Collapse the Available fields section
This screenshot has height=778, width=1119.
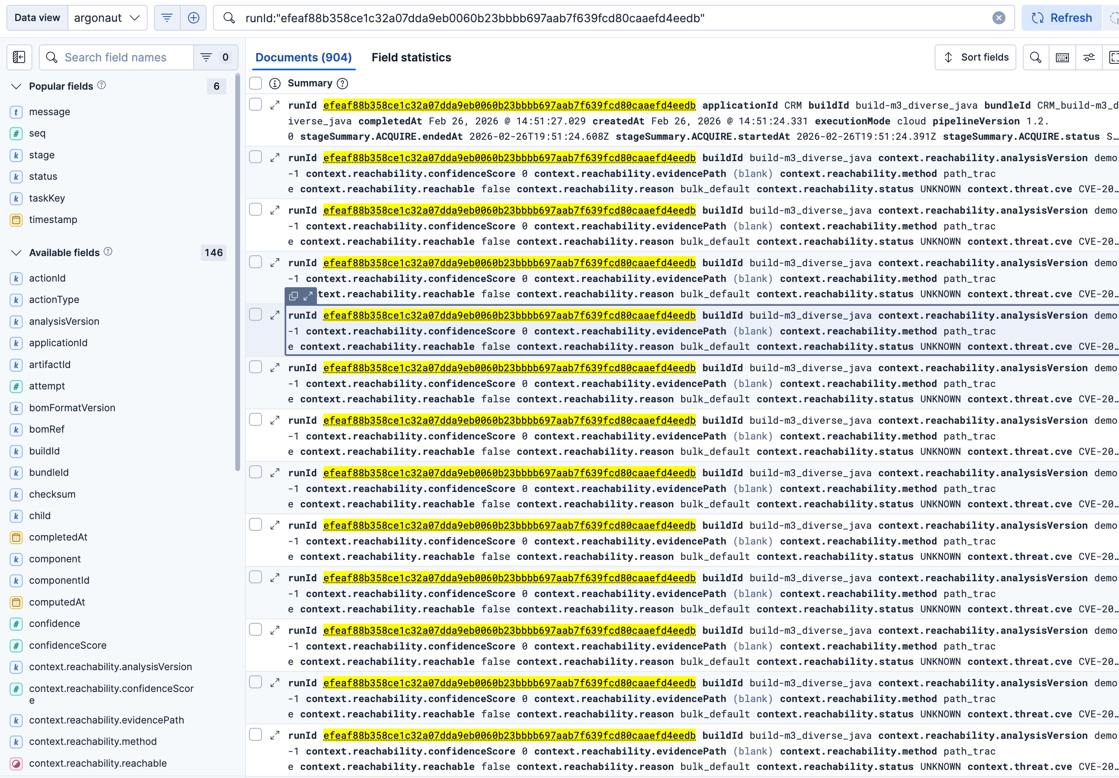(17, 253)
